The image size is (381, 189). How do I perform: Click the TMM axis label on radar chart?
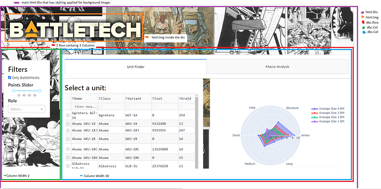click(x=252, y=108)
